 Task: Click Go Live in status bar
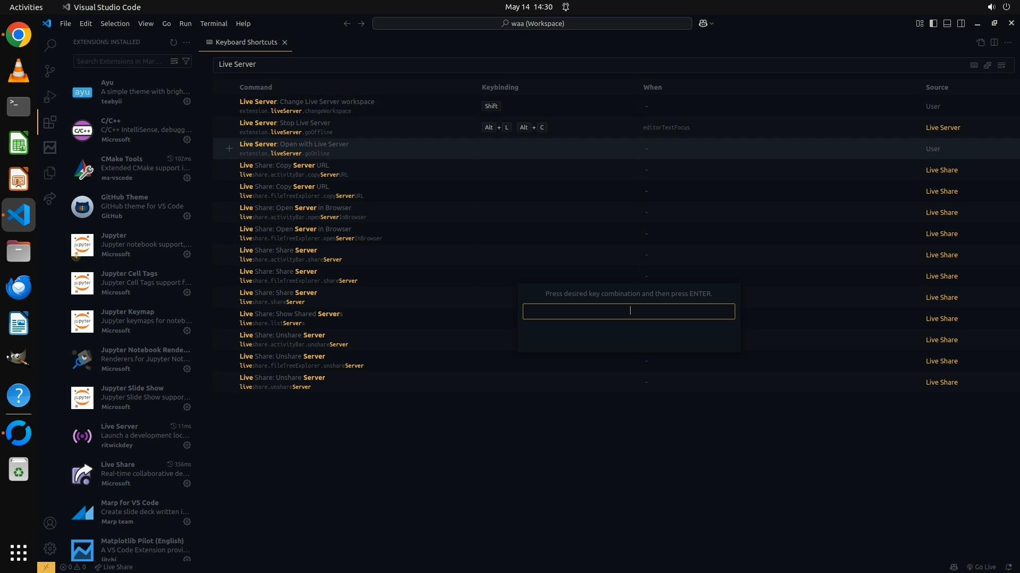coord(981,567)
